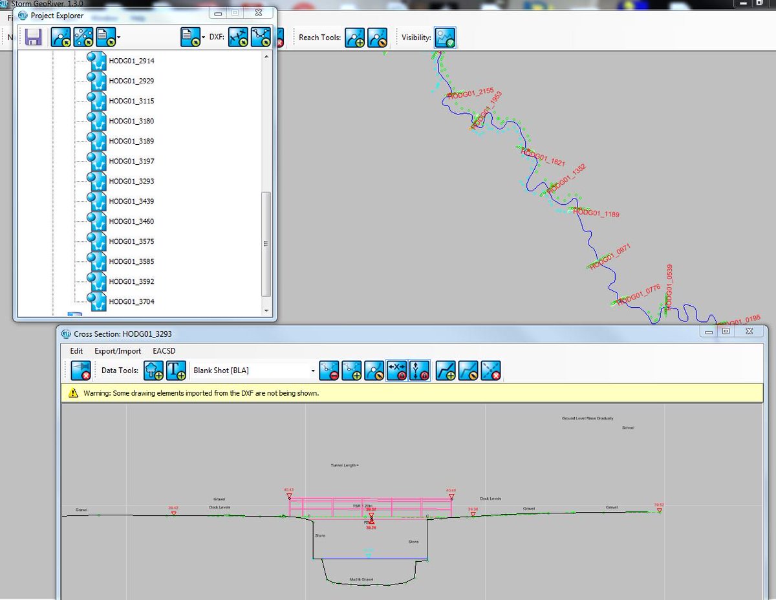Screen dimensions: 776x600
Task: Toggle the Visibility button in the main toolbar
Action: coord(445,37)
